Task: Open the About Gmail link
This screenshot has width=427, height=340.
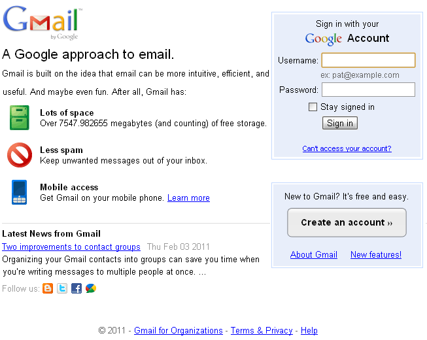Action: [314, 255]
